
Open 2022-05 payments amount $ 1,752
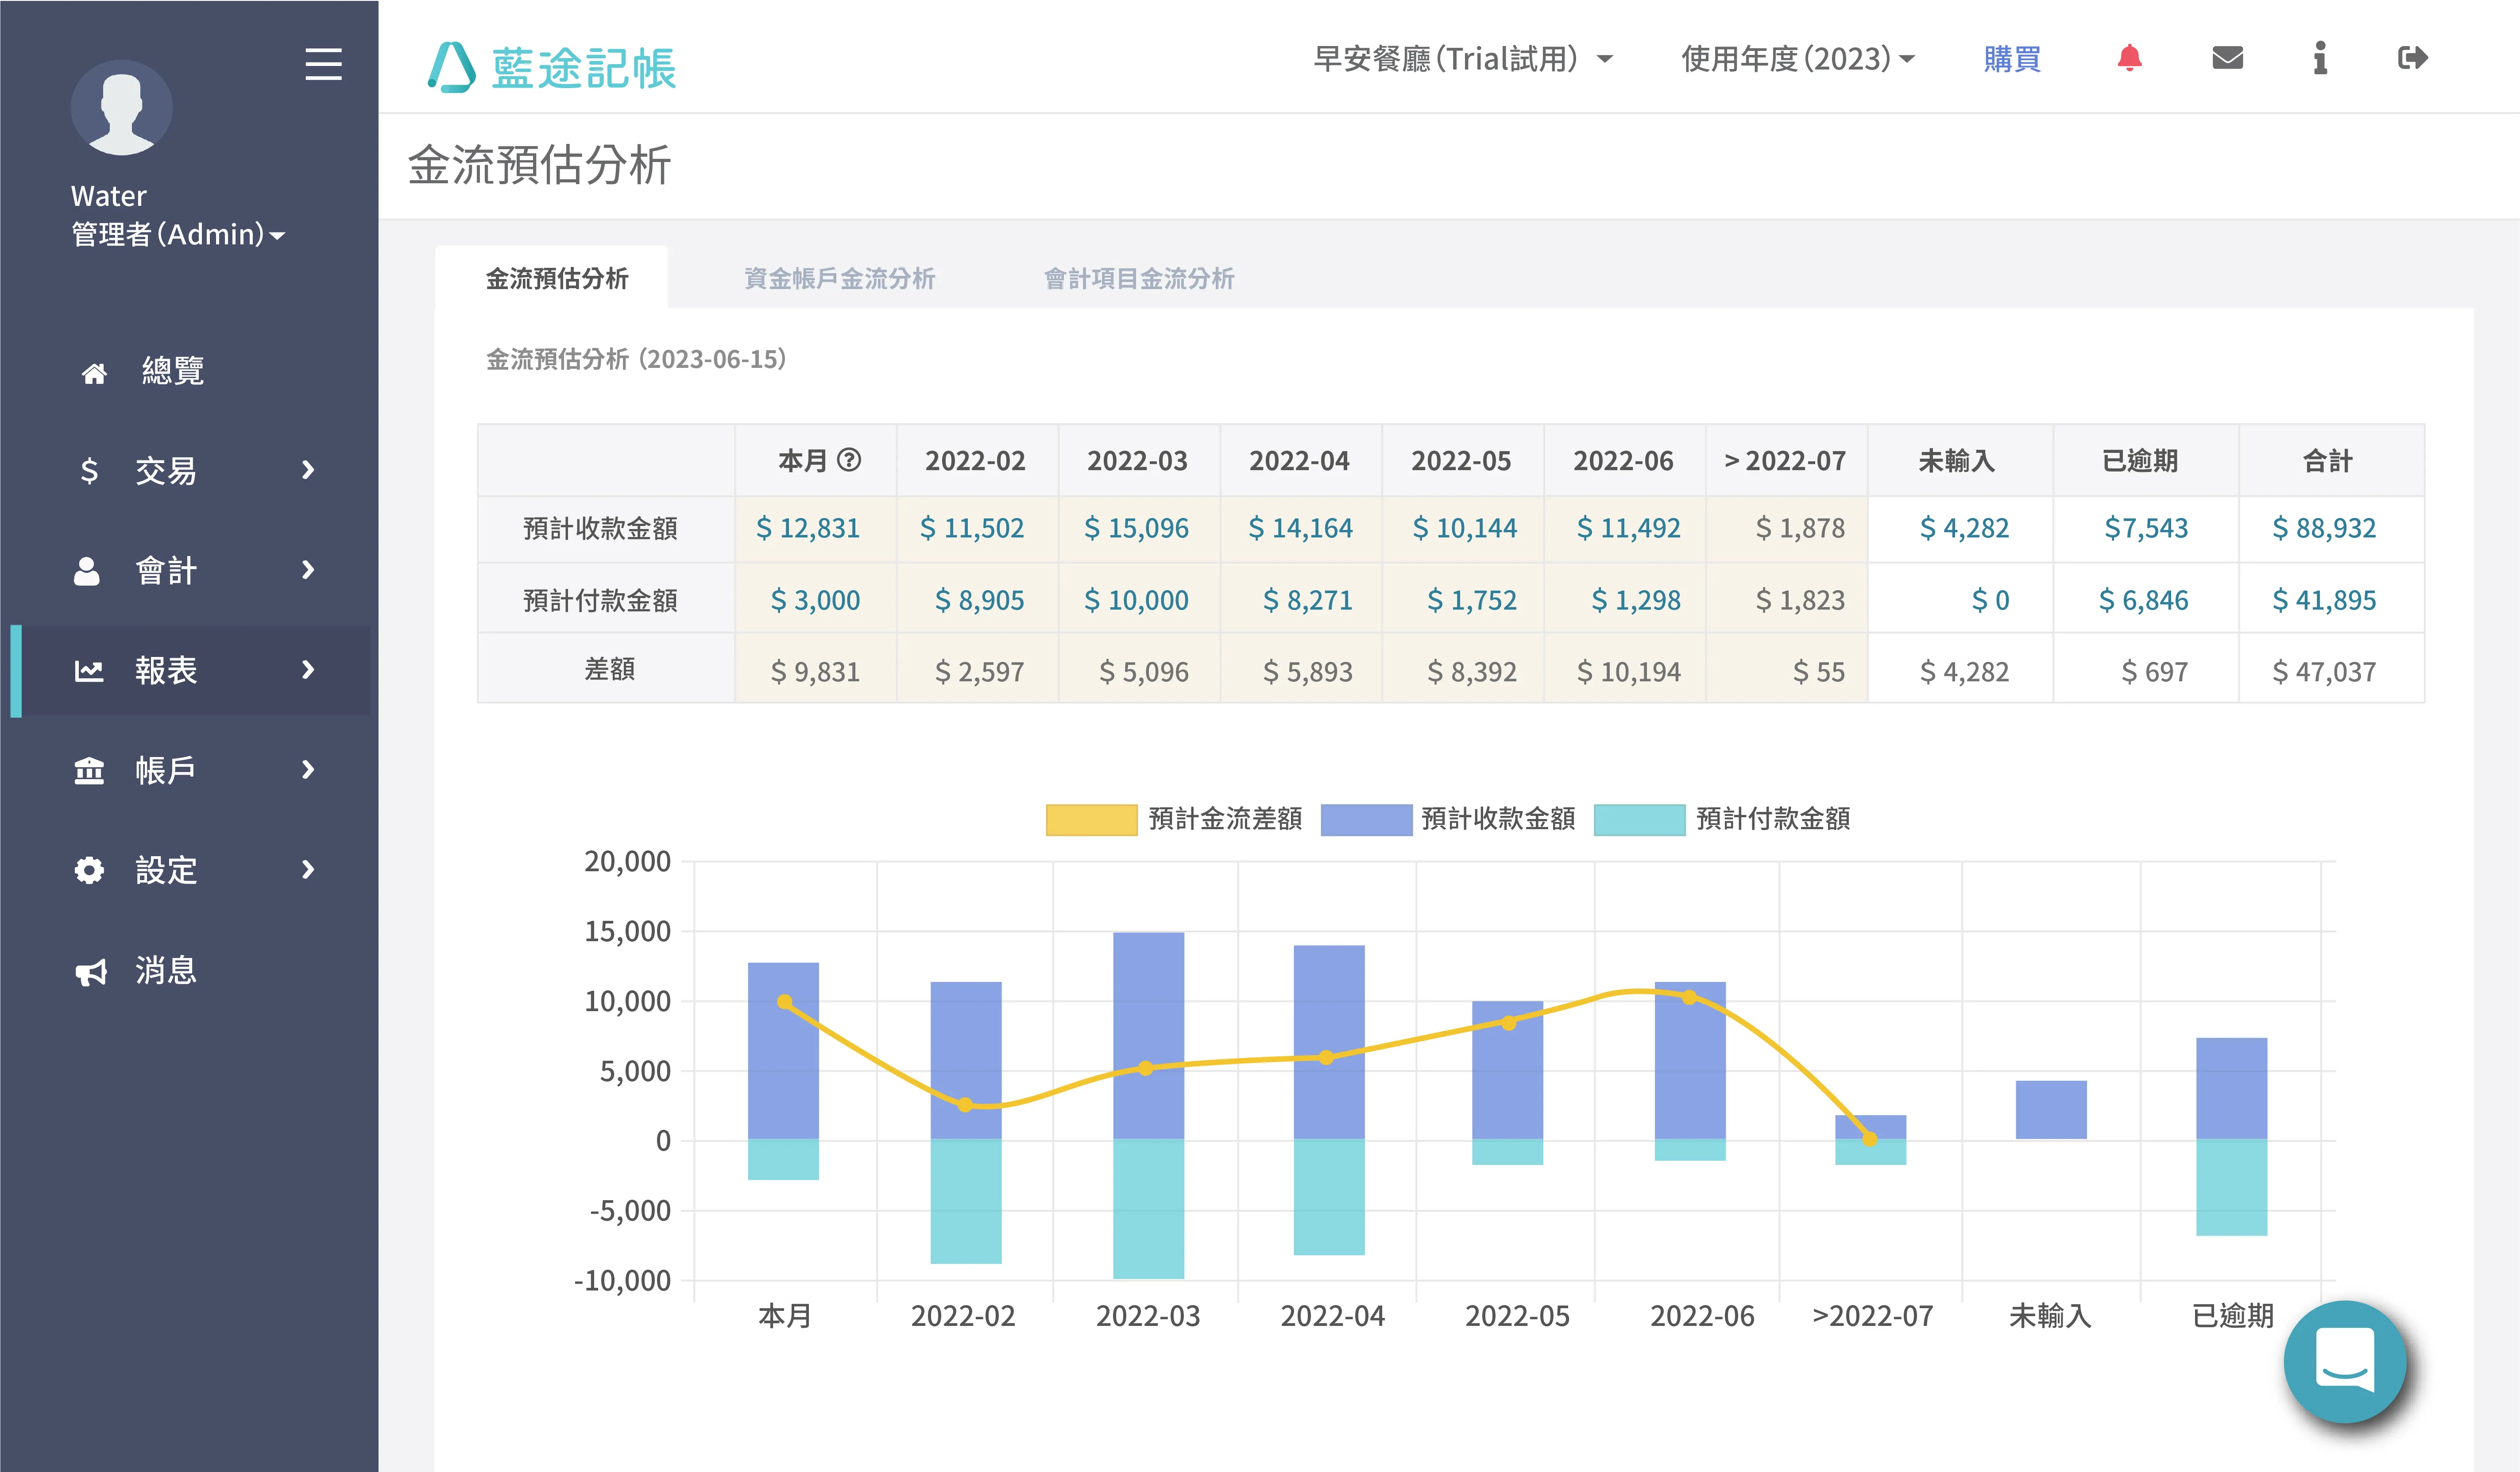(1472, 600)
